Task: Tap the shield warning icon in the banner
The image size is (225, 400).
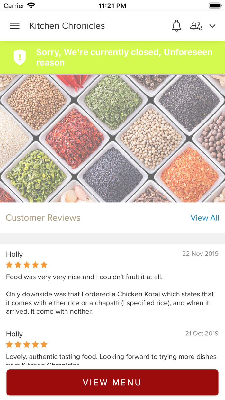Action: pos(20,57)
